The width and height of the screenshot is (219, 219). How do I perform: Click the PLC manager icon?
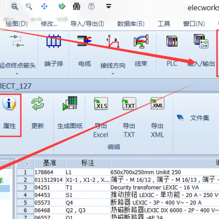point(172,41)
